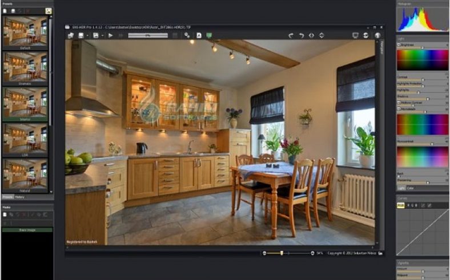450x280 pixels.
Task: Click the white 'A' icon in toolbar
Action: tap(199, 35)
